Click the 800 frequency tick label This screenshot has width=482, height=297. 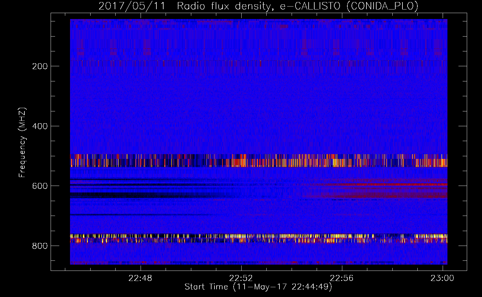(x=40, y=246)
